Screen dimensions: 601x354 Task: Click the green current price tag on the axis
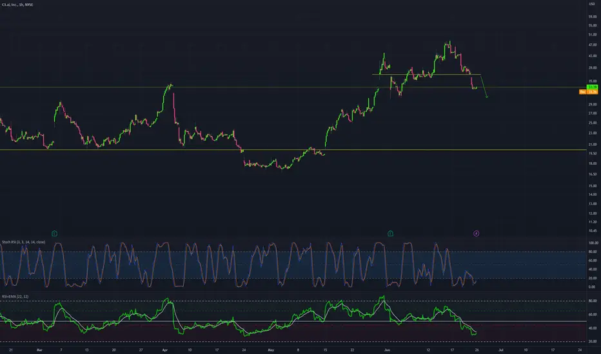[x=593, y=88]
